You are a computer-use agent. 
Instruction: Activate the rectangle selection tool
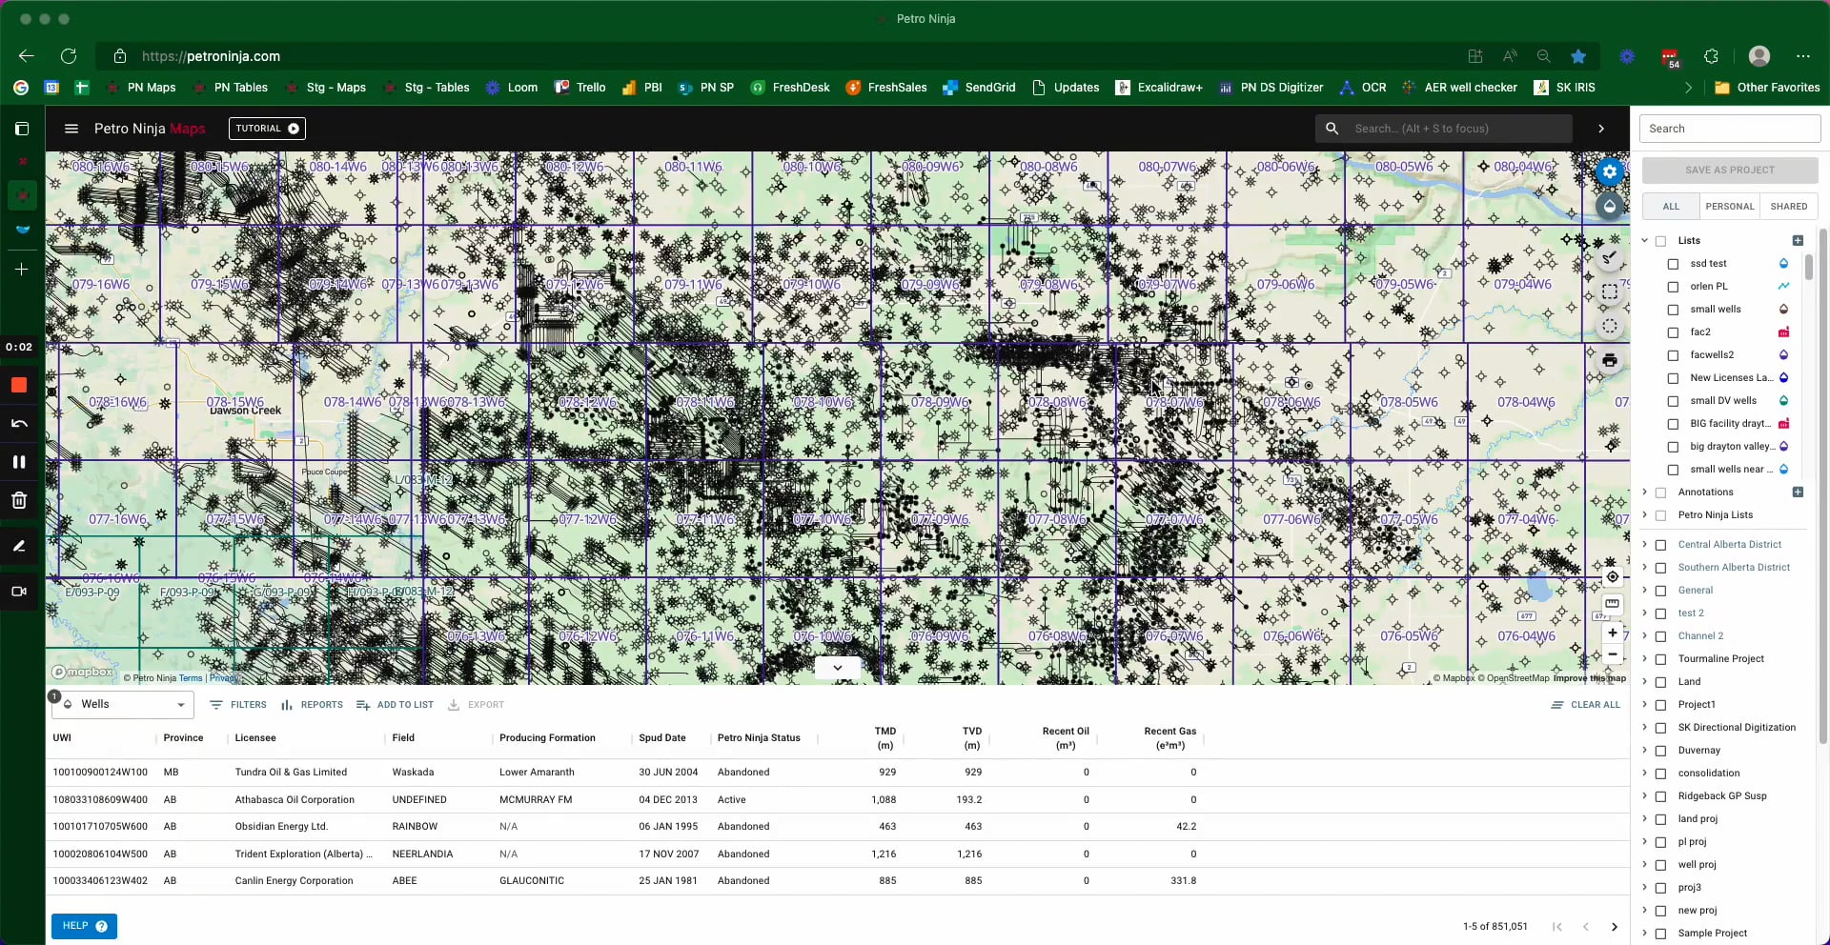point(1610,292)
